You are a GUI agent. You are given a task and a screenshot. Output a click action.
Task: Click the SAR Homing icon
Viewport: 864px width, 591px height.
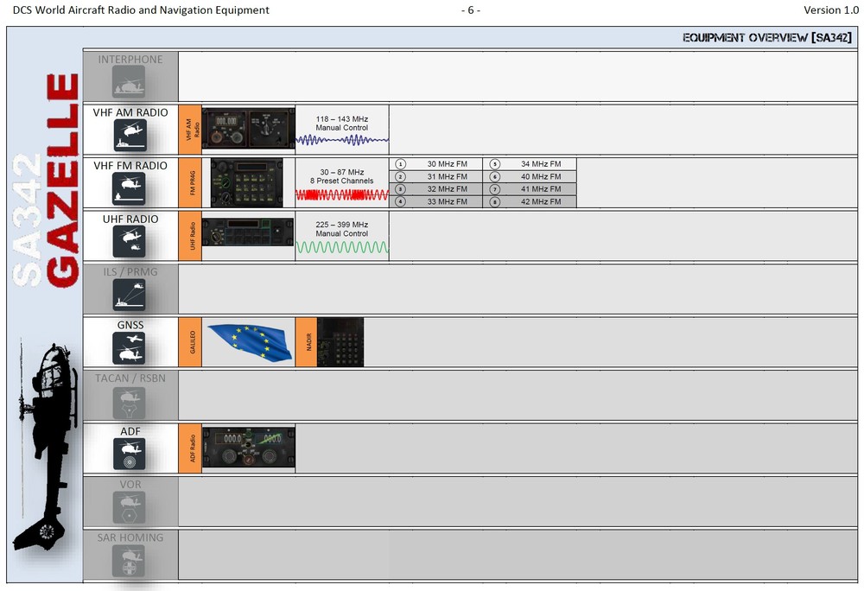pyautogui.click(x=129, y=560)
